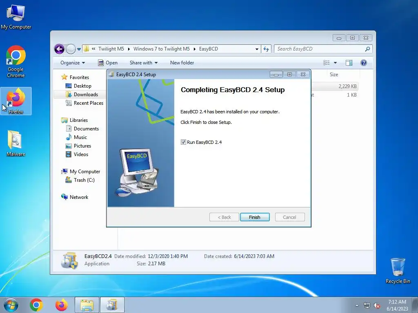The width and height of the screenshot is (418, 313).
Task: Open Desktop in Favorites
Action: click(x=82, y=86)
